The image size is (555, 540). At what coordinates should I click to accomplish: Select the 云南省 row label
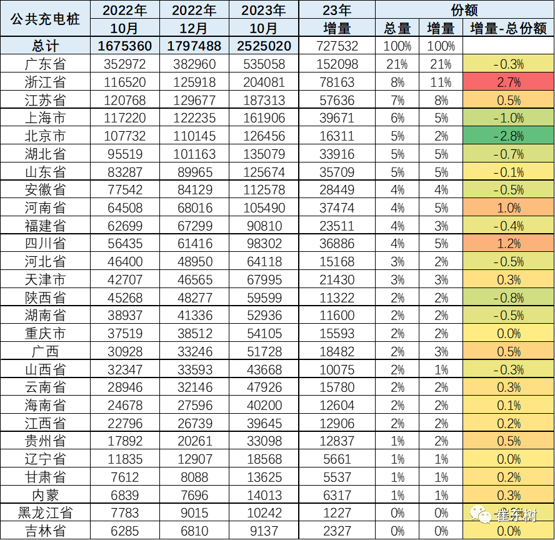click(x=45, y=387)
